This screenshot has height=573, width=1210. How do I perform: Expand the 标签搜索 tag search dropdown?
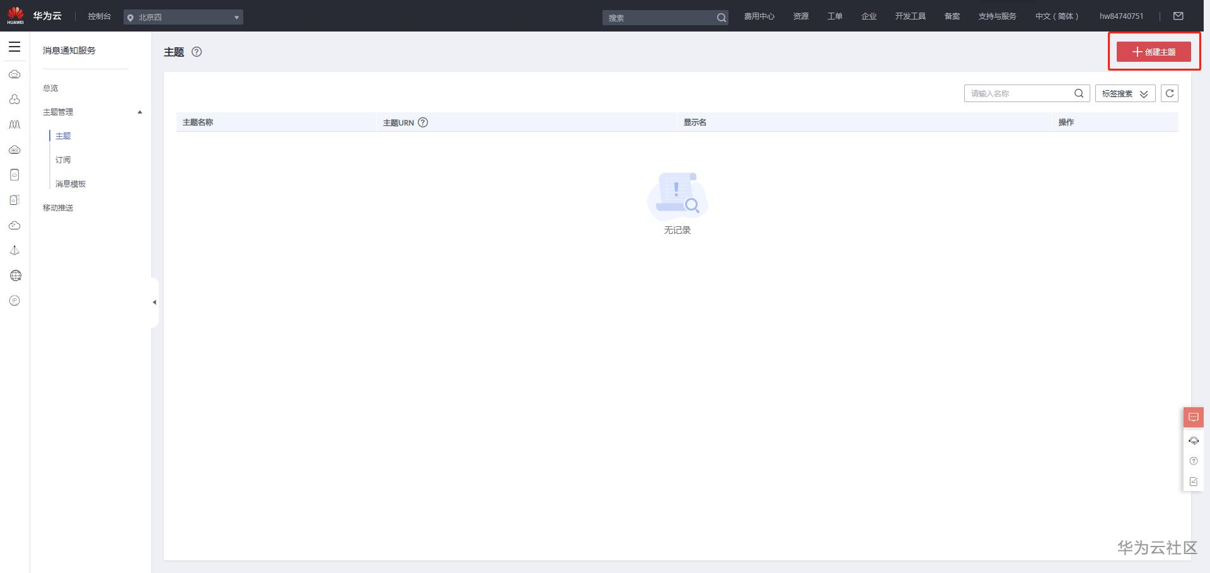coord(1126,93)
